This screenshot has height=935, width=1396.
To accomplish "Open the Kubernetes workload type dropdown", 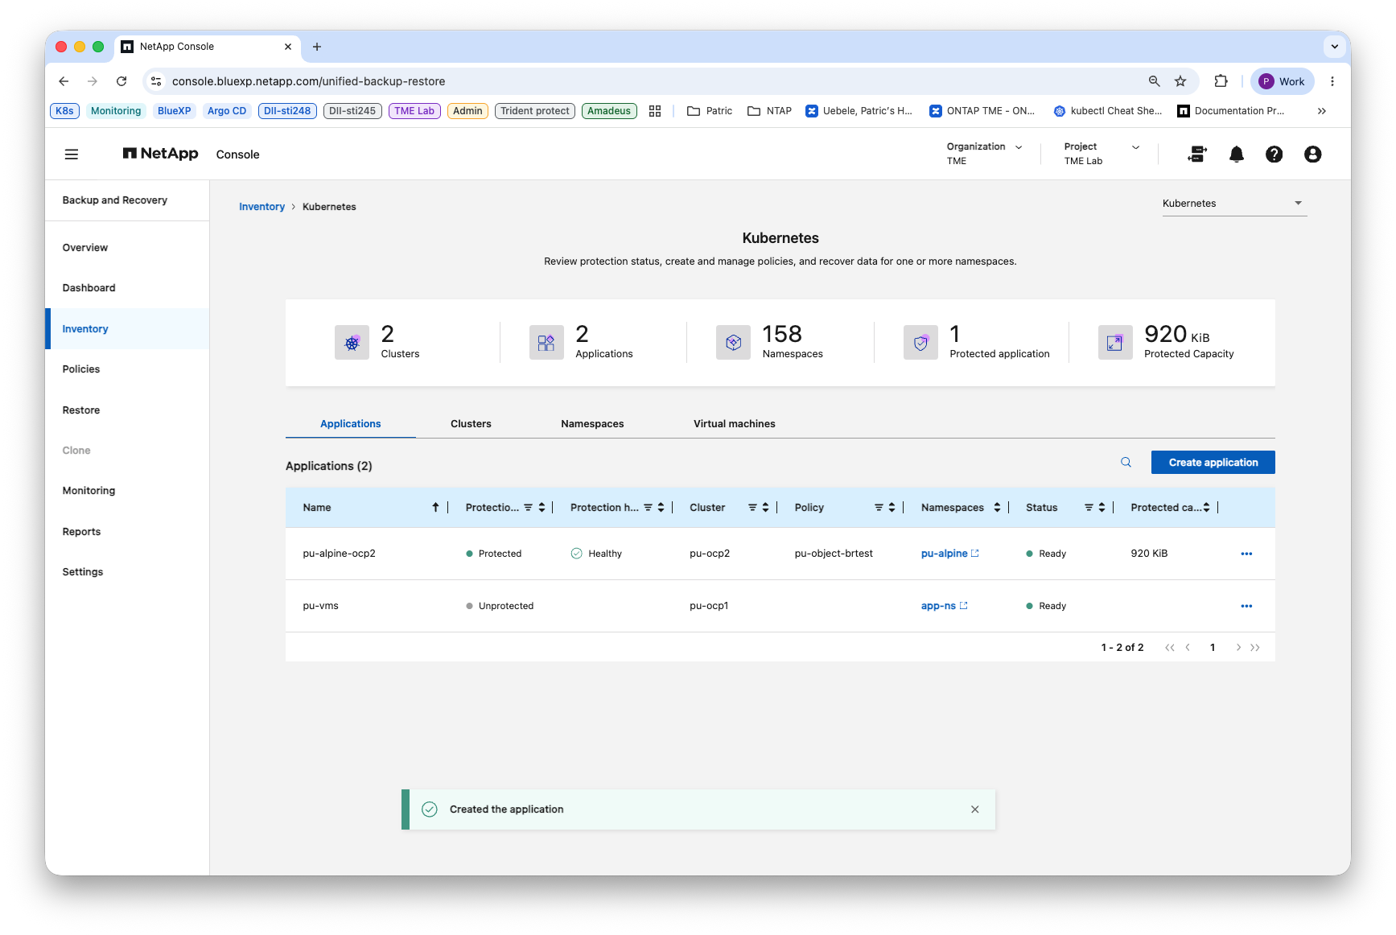I will 1234,204.
